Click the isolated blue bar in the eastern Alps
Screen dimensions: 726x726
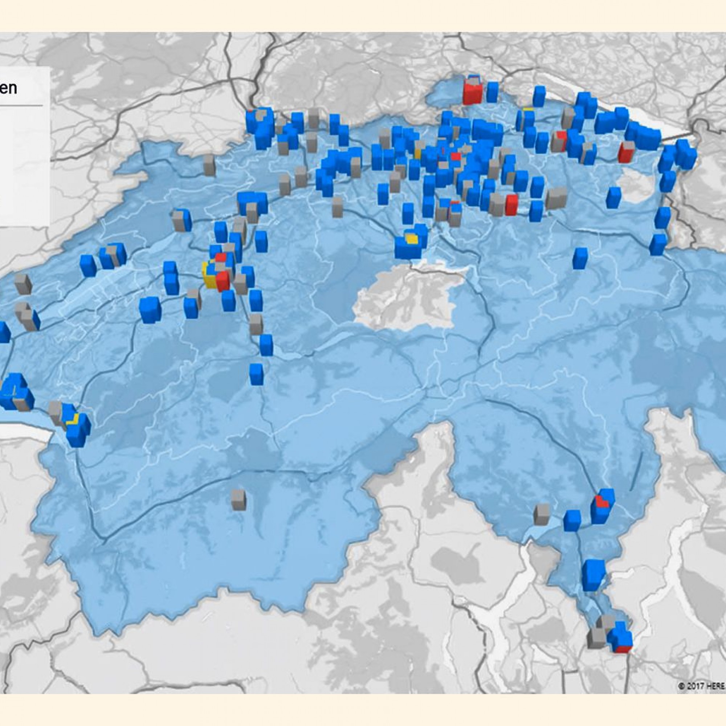point(580,258)
